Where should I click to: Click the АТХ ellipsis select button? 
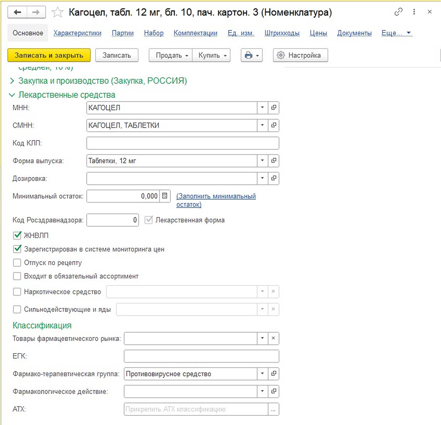[x=273, y=409]
